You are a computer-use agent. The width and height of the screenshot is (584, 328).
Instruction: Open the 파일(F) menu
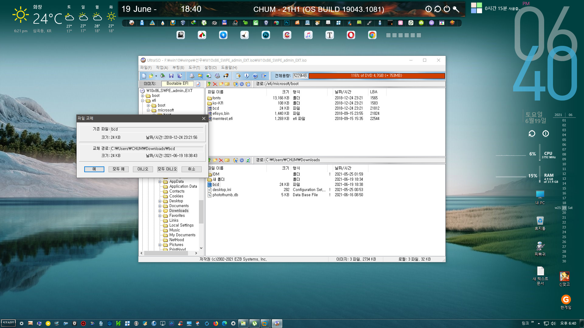click(146, 68)
